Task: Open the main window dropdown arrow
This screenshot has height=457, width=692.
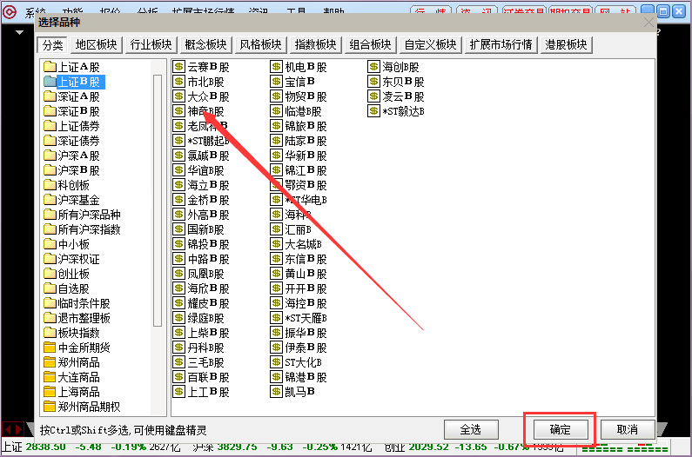Action: pos(19,32)
